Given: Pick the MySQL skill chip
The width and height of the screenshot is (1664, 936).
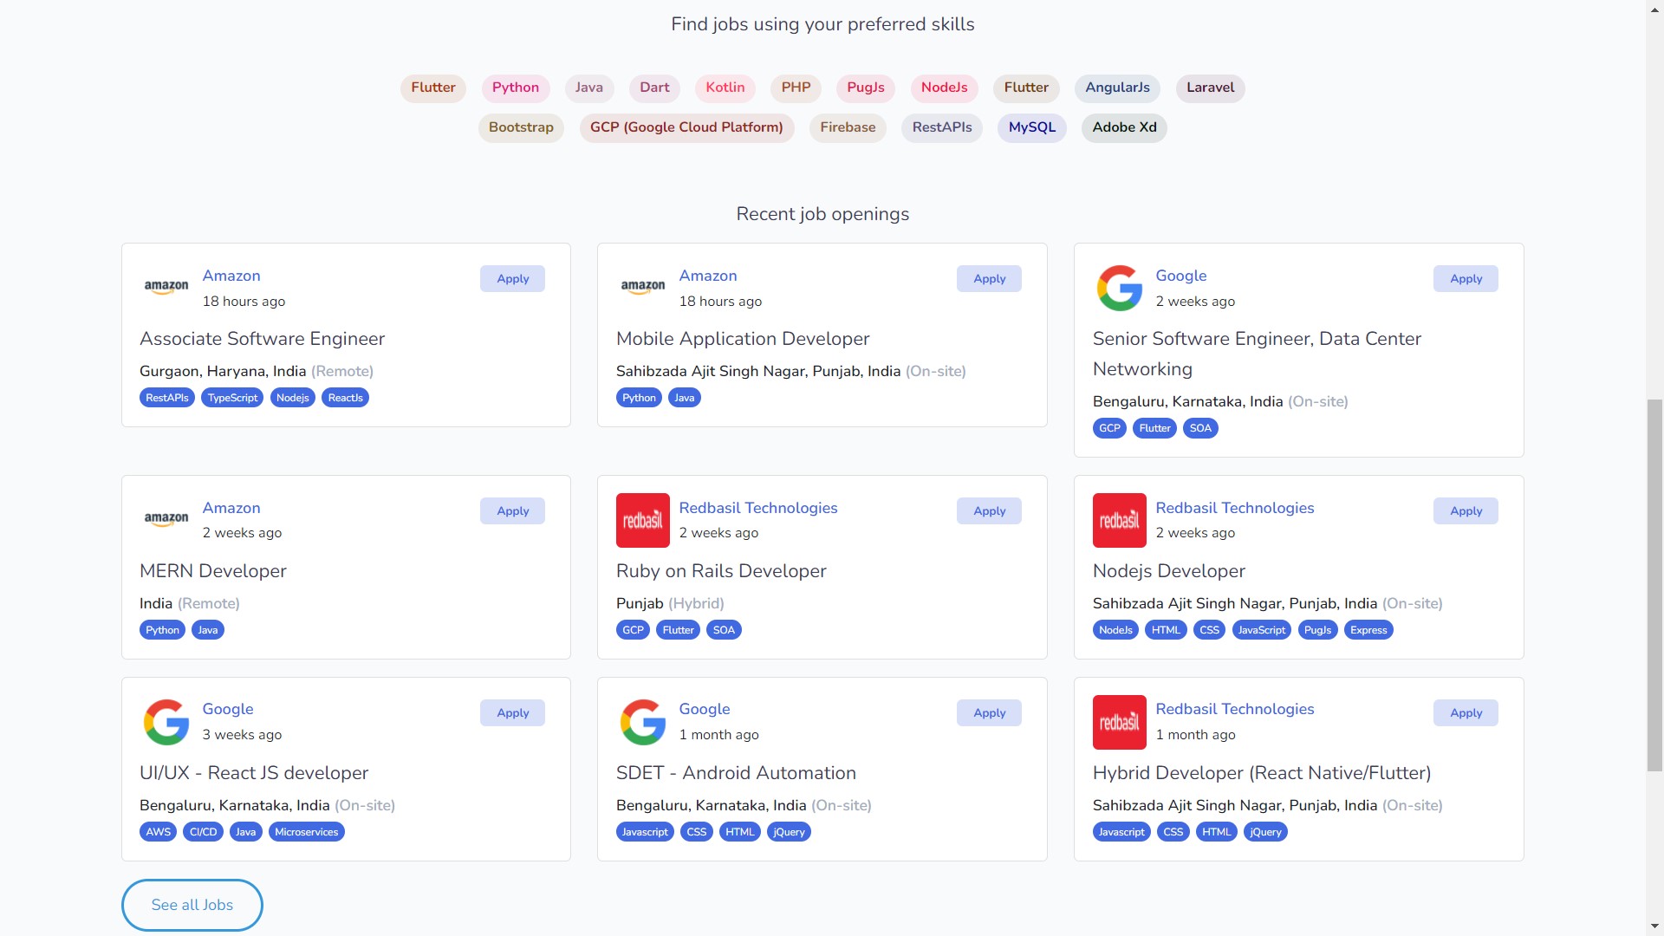Looking at the screenshot, I should point(1031,127).
